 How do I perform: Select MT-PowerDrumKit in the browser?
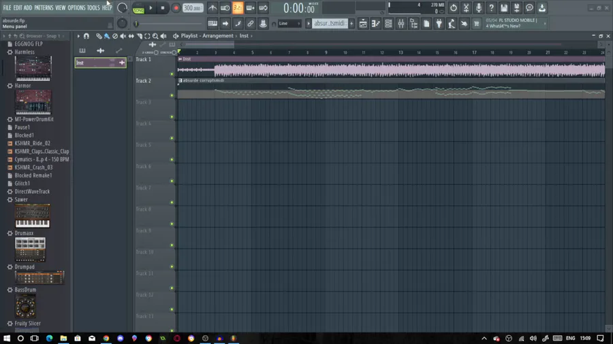34,120
